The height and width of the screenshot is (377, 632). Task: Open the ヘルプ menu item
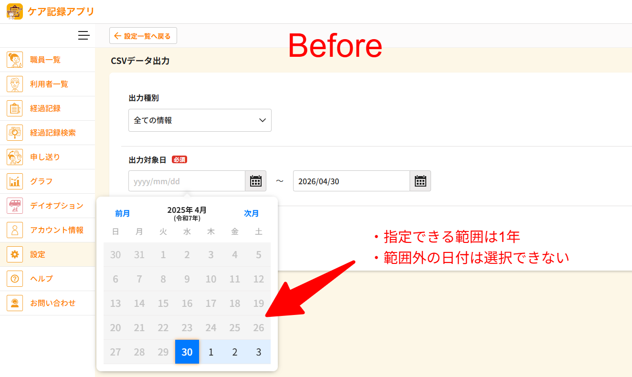coord(41,279)
